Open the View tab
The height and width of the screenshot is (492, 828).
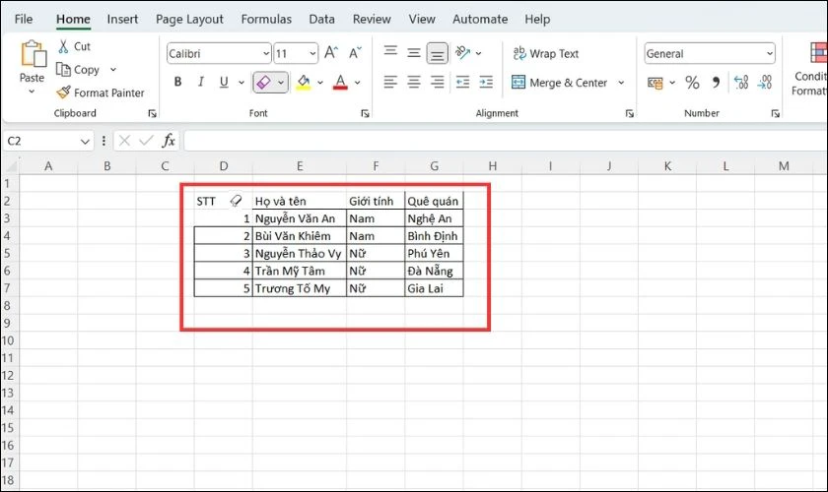(422, 19)
